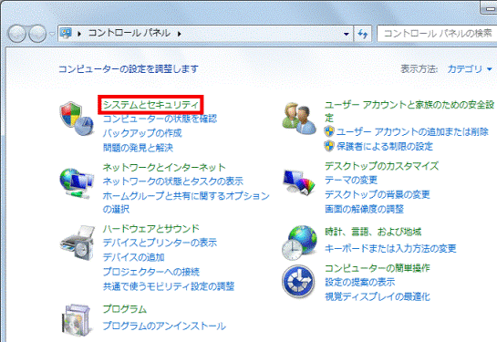The image size is (497, 342).
Task: Click the Hardware and Sound printer icon
Action: coord(78,244)
